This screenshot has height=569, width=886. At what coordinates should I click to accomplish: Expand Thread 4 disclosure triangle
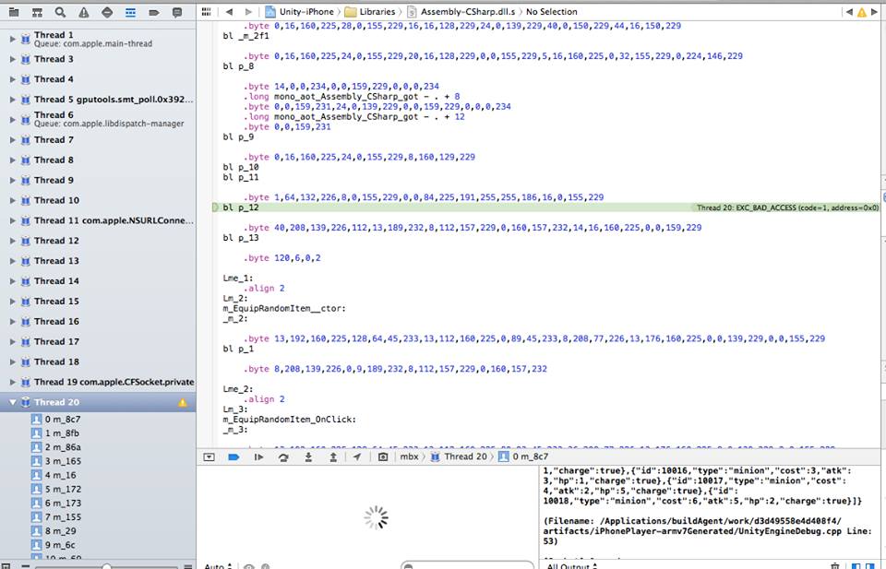(12, 79)
